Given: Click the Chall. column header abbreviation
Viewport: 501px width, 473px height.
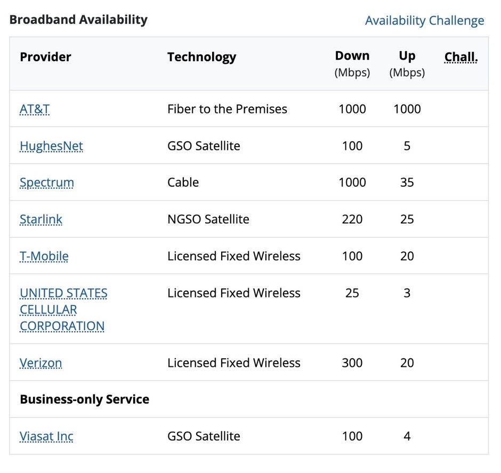Looking at the screenshot, I should coord(461,57).
